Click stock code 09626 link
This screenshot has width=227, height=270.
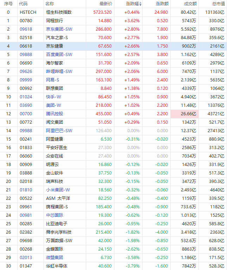click(x=26, y=72)
